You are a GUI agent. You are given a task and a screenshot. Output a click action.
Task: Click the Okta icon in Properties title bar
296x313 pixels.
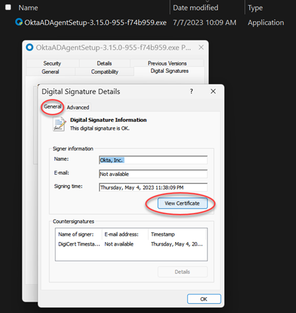(30, 47)
